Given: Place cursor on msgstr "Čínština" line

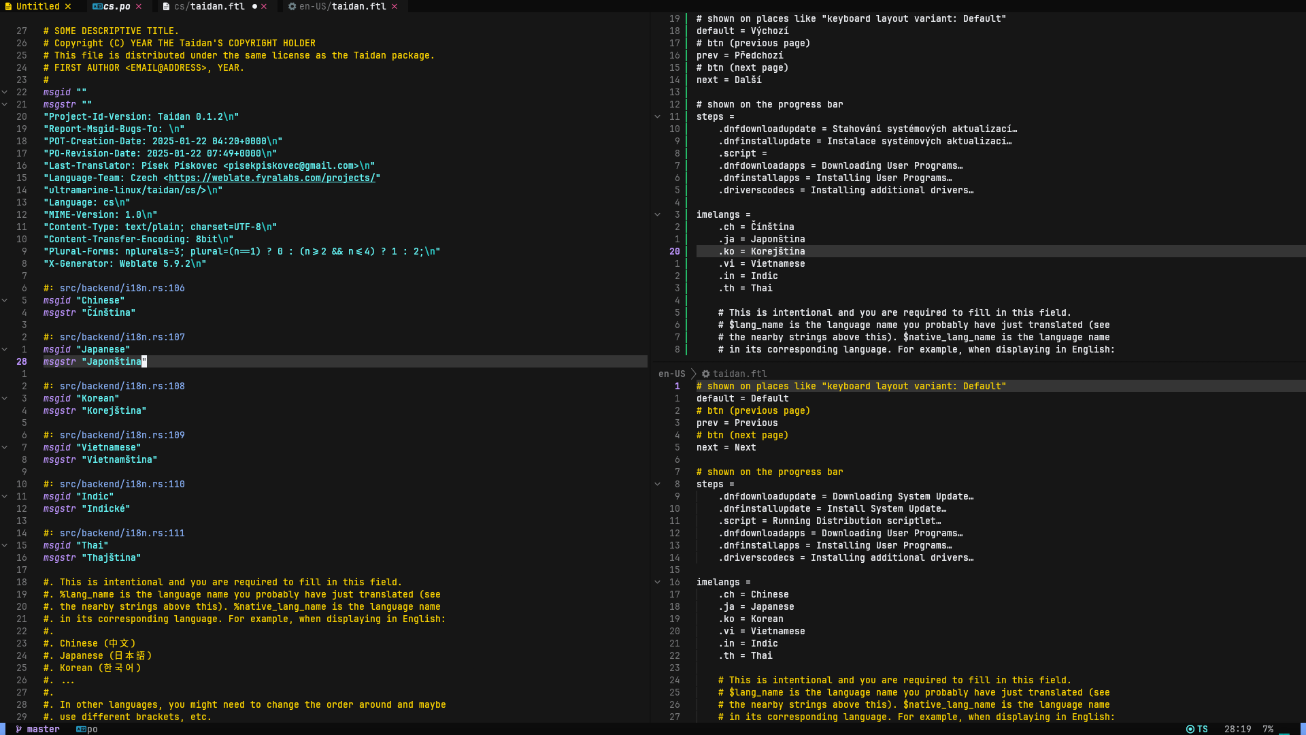Looking at the screenshot, I should [90, 312].
